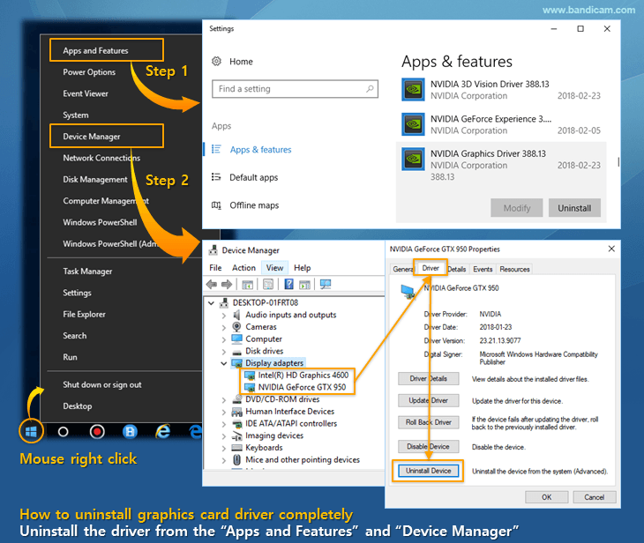The width and height of the screenshot is (644, 543).
Task: Click the Keyboards icon in device tree
Action: (x=236, y=448)
